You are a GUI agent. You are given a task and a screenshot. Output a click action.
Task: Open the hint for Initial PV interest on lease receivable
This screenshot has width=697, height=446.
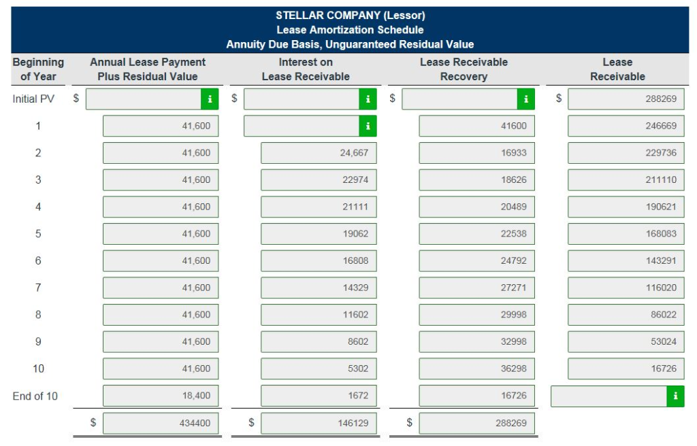(370, 98)
